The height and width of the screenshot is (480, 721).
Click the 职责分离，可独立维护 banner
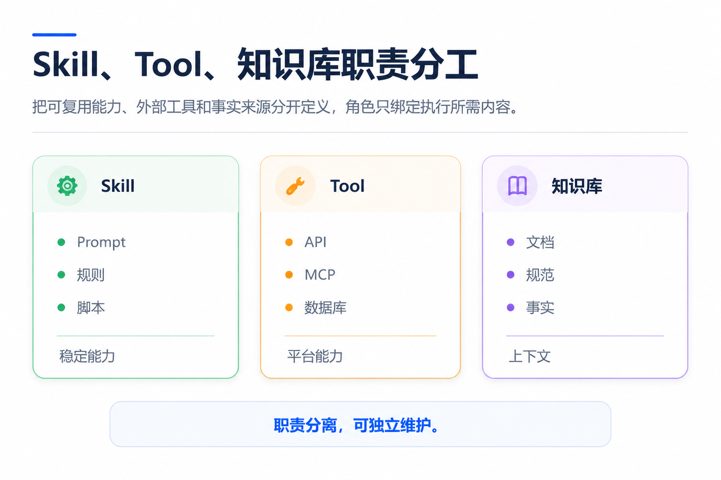[x=360, y=424]
